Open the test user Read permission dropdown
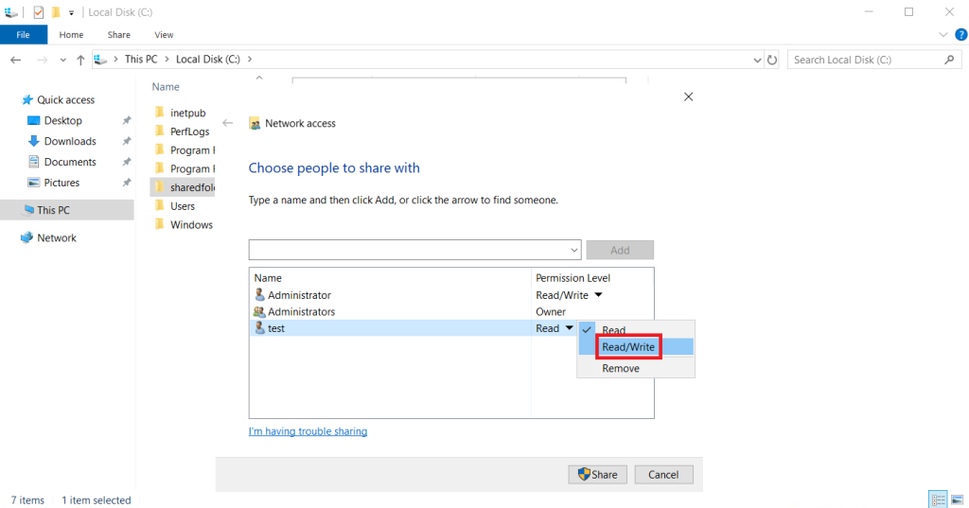Screen dimensions: 969x508 coord(569,328)
